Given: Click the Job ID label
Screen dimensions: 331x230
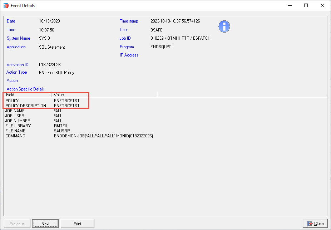Looking at the screenshot, I should click(x=125, y=38).
